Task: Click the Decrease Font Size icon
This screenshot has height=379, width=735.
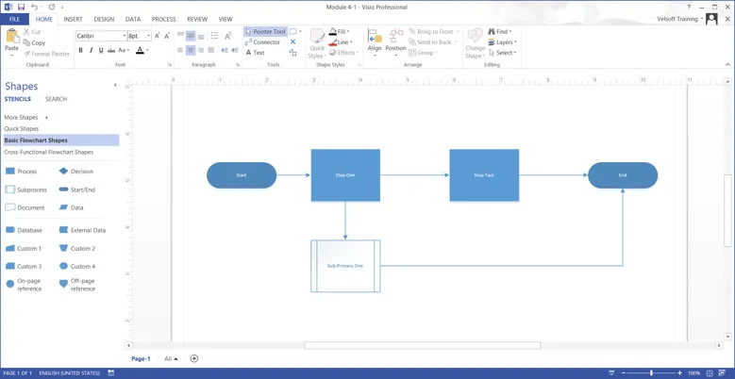Action: pyautogui.click(x=166, y=36)
